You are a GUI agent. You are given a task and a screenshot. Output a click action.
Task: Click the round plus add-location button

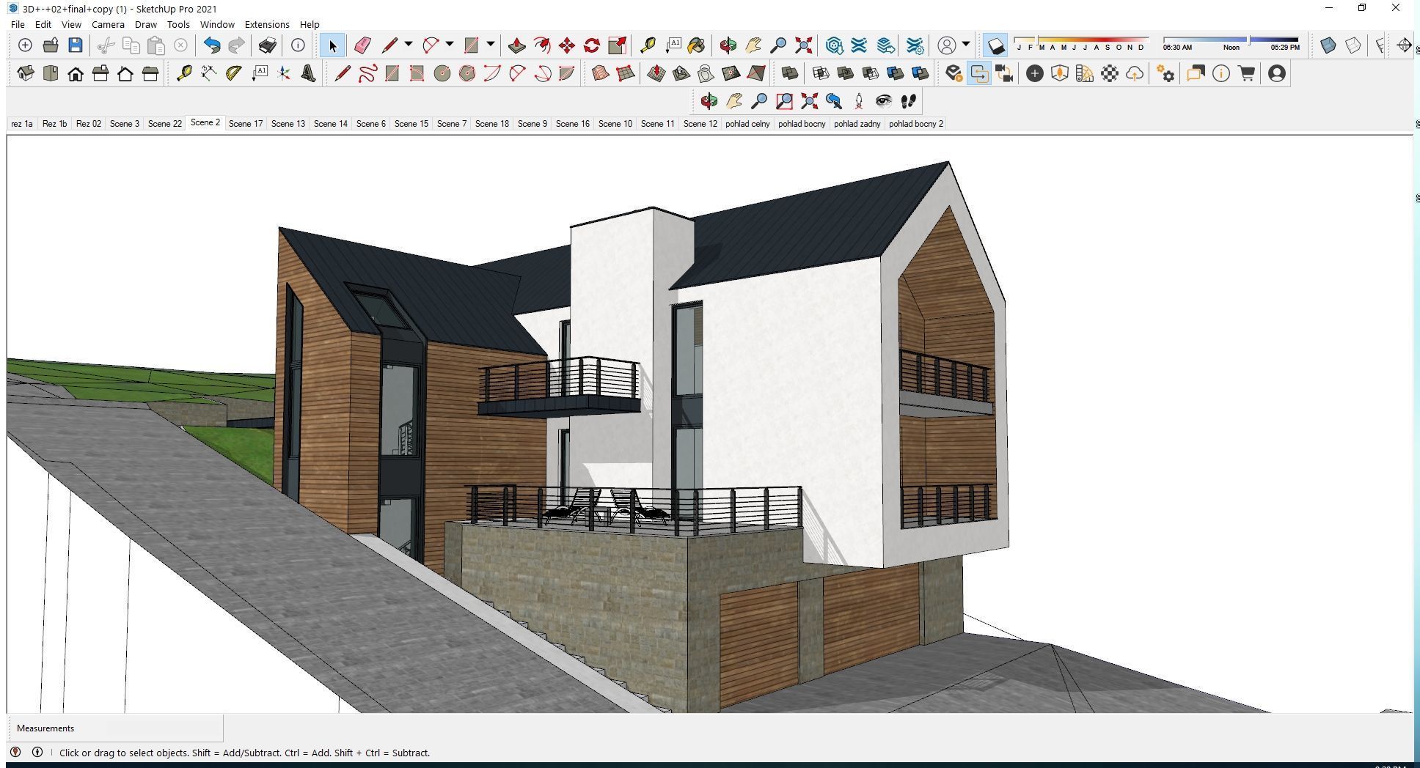point(1034,73)
